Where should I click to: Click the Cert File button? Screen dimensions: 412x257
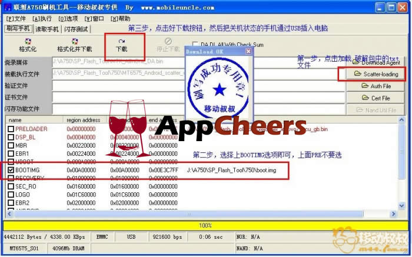coord(376,98)
